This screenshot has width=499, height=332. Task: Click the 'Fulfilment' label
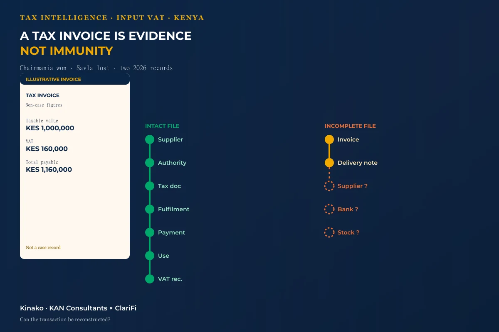[x=174, y=209]
